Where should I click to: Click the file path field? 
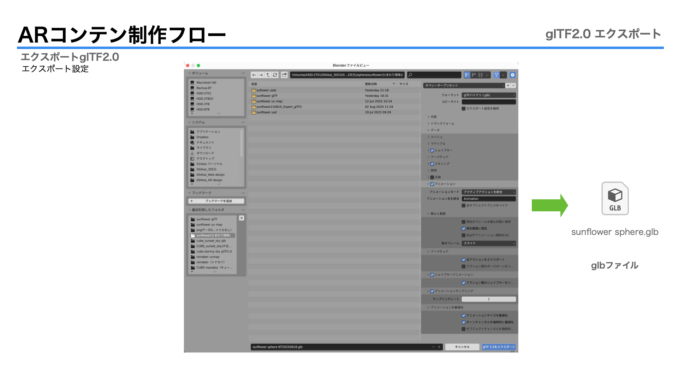click(347, 75)
